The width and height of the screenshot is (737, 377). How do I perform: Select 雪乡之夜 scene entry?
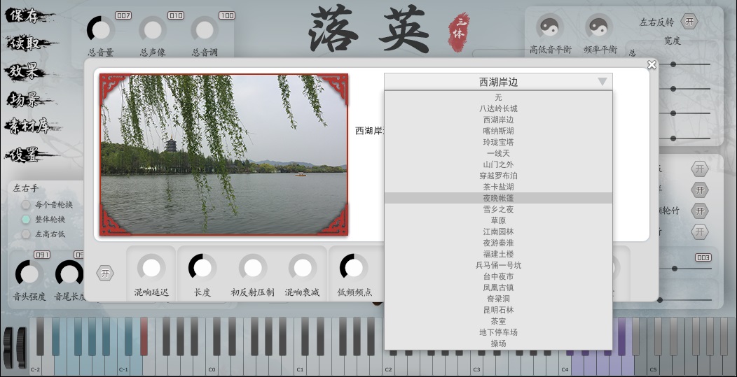(x=498, y=209)
